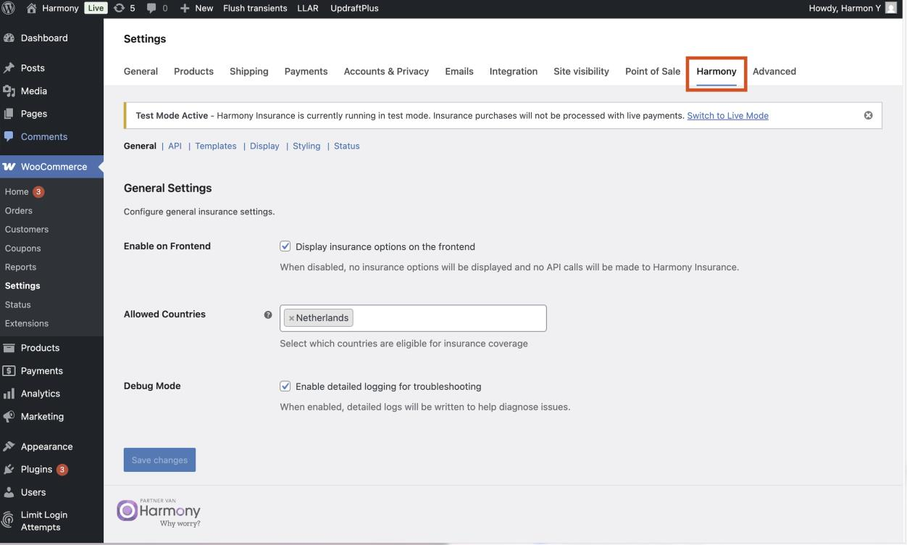Open the Styling sub-section link
The height and width of the screenshot is (545, 907).
306,146
